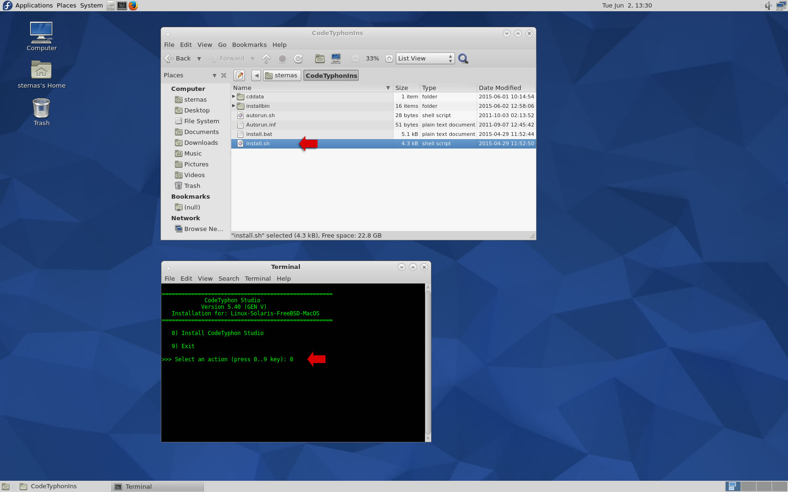Screen dimensions: 788x492
Task: Expand the cddata folder row
Action: coord(234,97)
